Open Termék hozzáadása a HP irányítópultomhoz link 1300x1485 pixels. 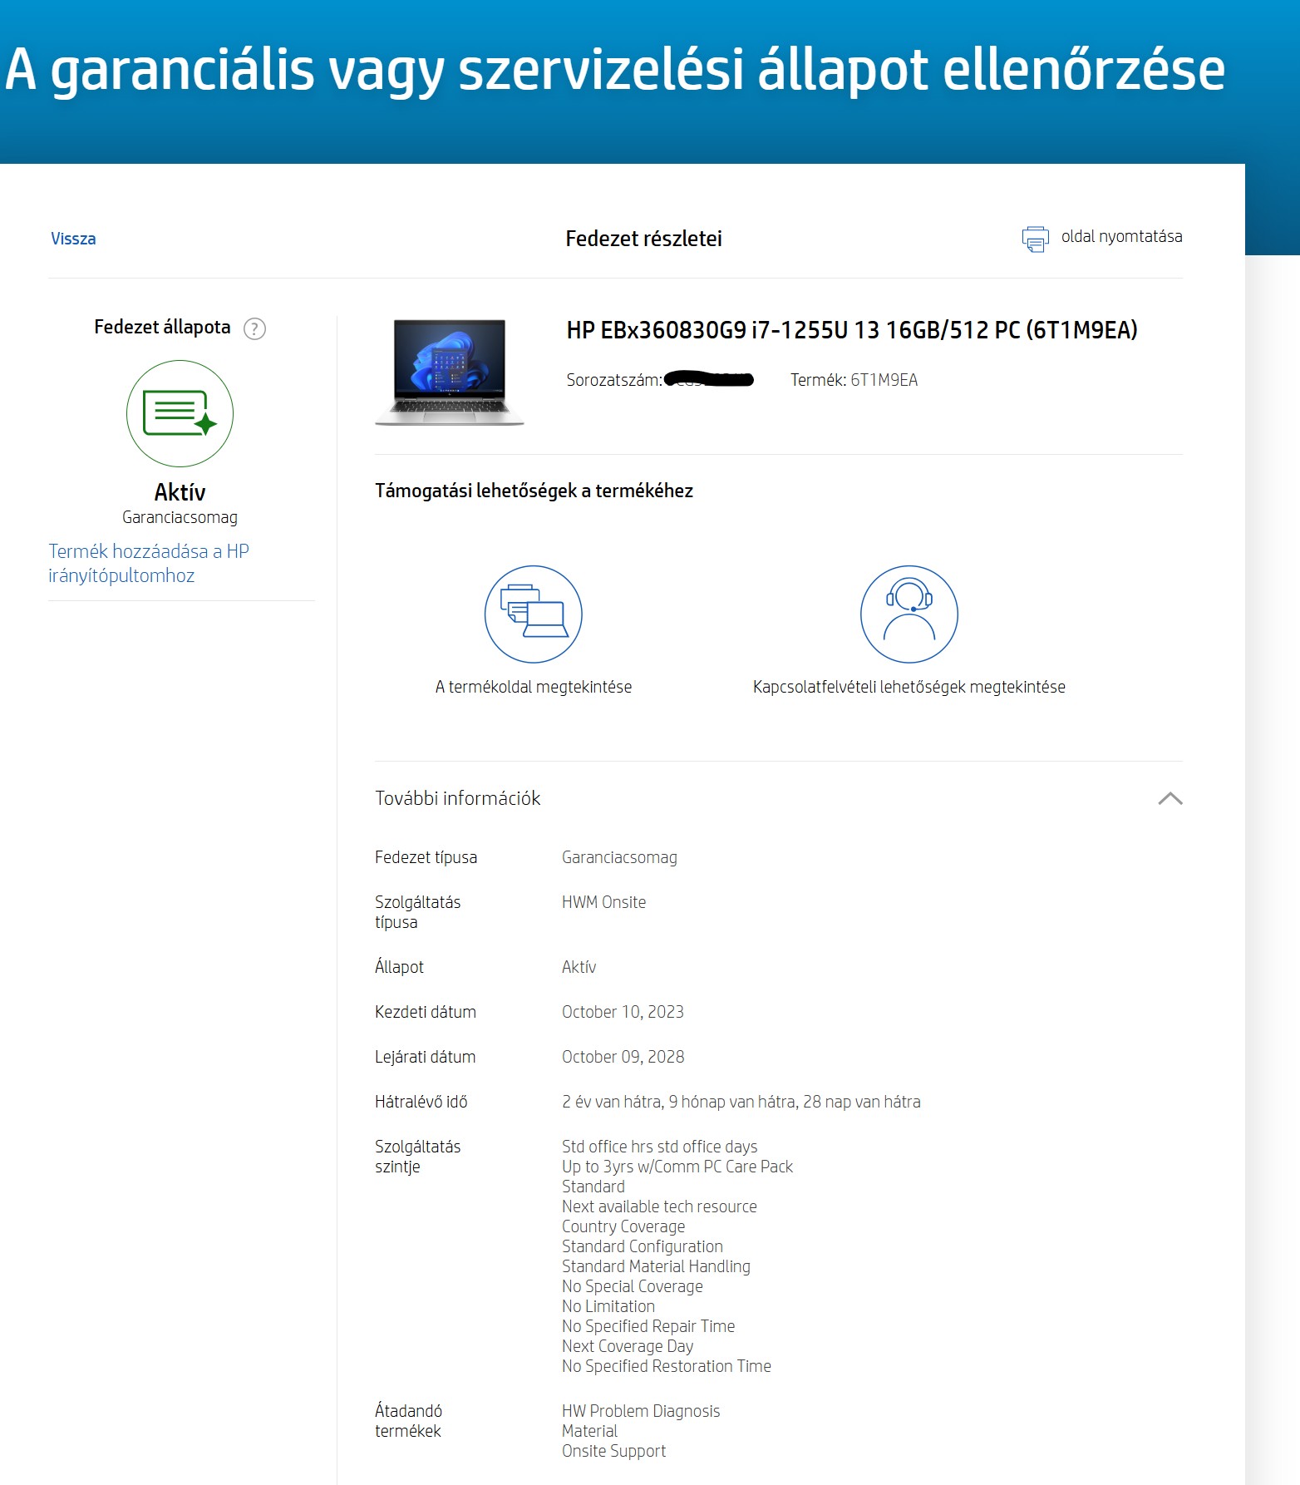[x=148, y=563]
